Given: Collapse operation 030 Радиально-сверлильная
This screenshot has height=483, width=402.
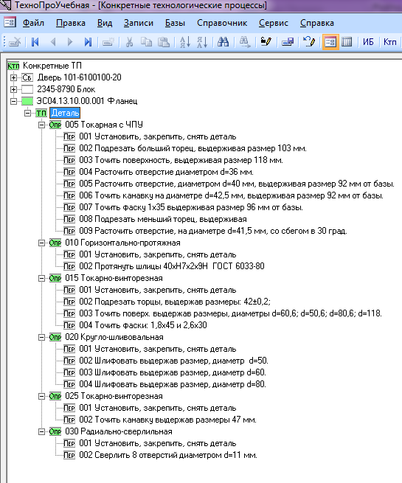Looking at the screenshot, I should pyautogui.click(x=41, y=432).
